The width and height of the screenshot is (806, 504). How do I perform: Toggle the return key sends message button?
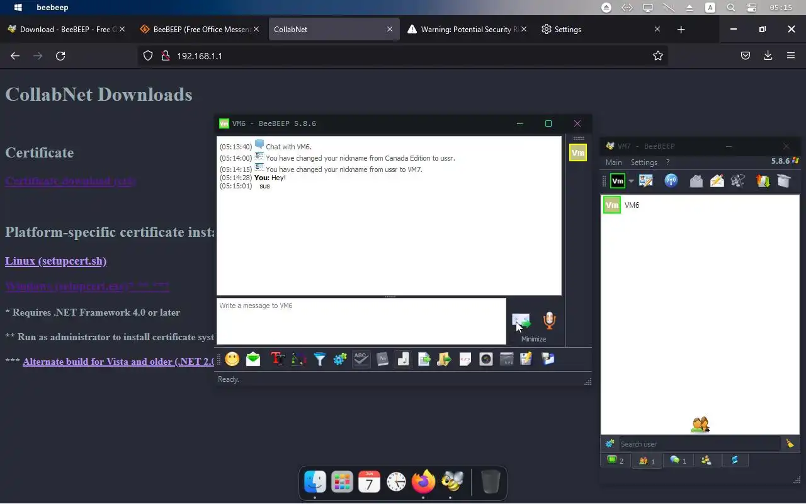(403, 359)
